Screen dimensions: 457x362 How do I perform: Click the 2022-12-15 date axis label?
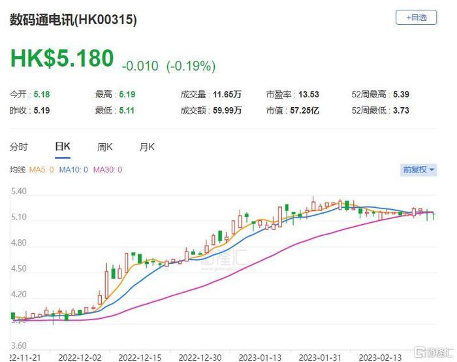click(x=140, y=357)
